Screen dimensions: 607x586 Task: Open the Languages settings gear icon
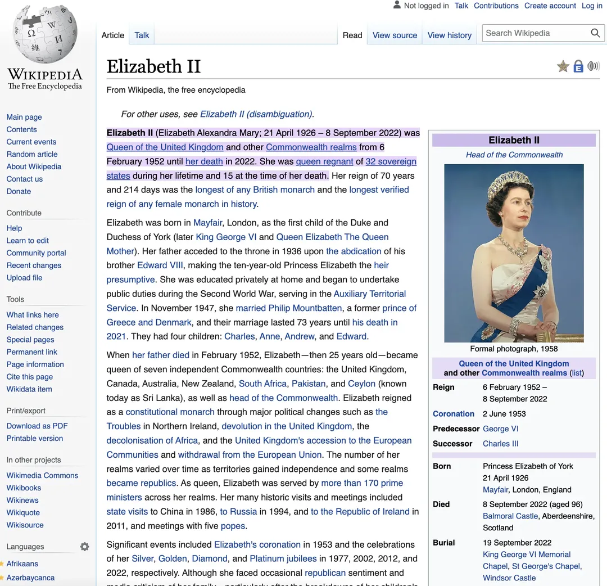(84, 547)
